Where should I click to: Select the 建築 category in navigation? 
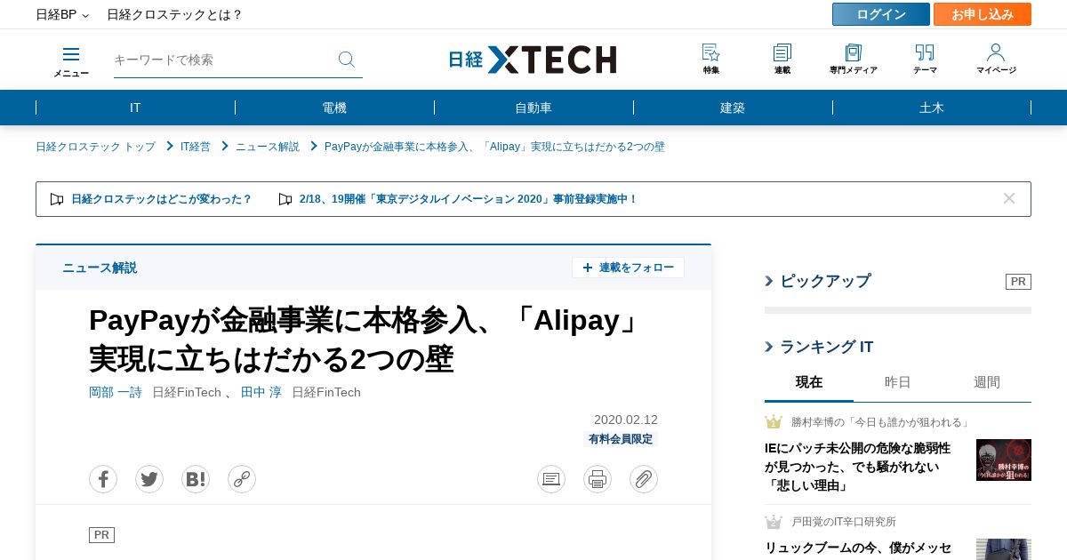pyautogui.click(x=733, y=108)
